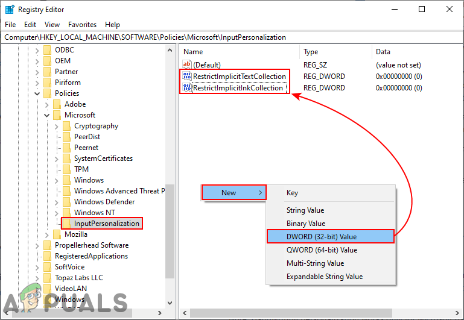Click the Piriform folder icon

47,83
